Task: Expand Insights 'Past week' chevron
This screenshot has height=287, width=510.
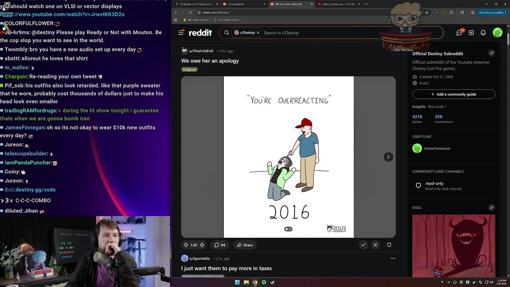Action: point(445,106)
